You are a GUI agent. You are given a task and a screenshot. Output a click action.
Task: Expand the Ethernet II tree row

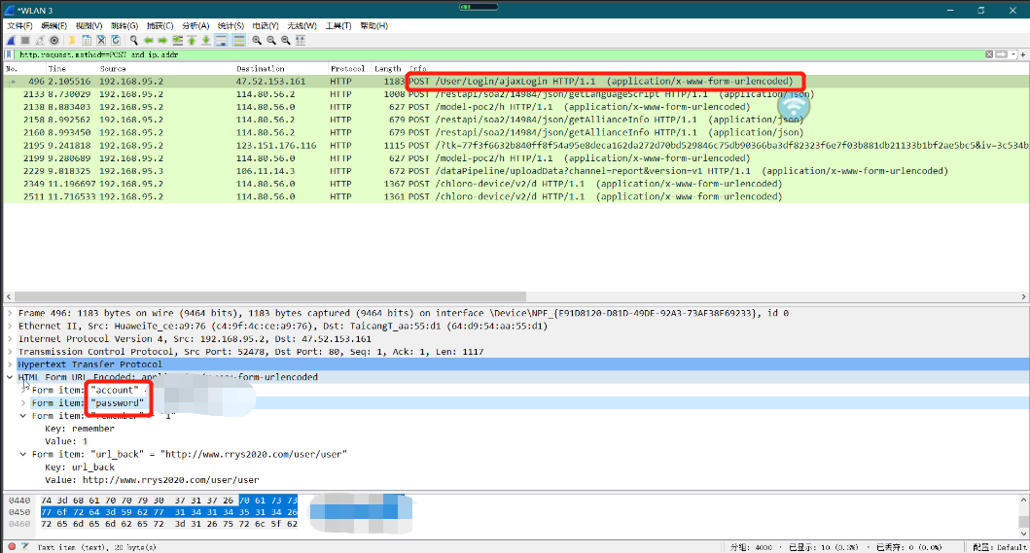coord(10,327)
